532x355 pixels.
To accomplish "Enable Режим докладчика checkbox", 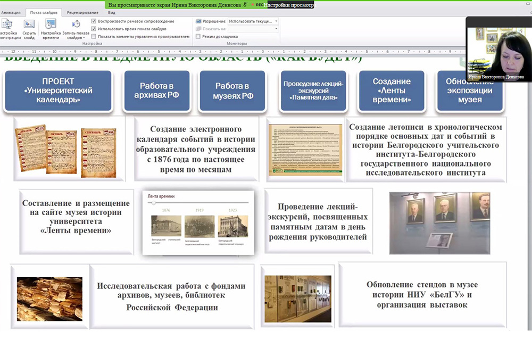I will (198, 36).
